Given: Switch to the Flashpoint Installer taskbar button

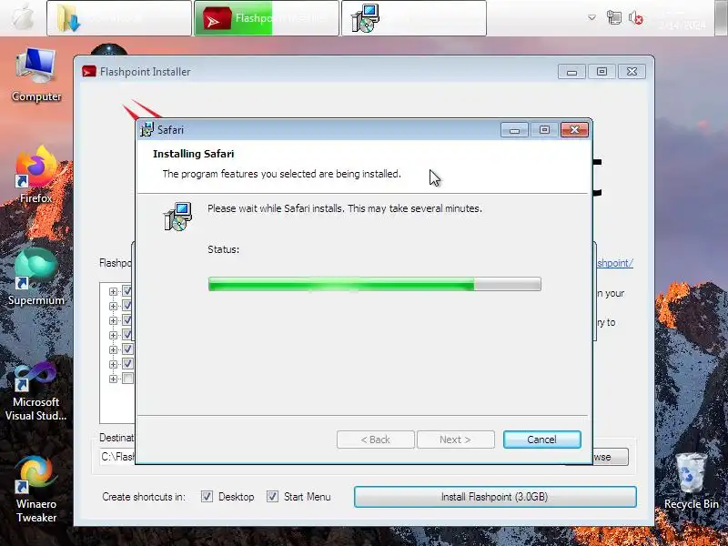Looking at the screenshot, I should 267,18.
